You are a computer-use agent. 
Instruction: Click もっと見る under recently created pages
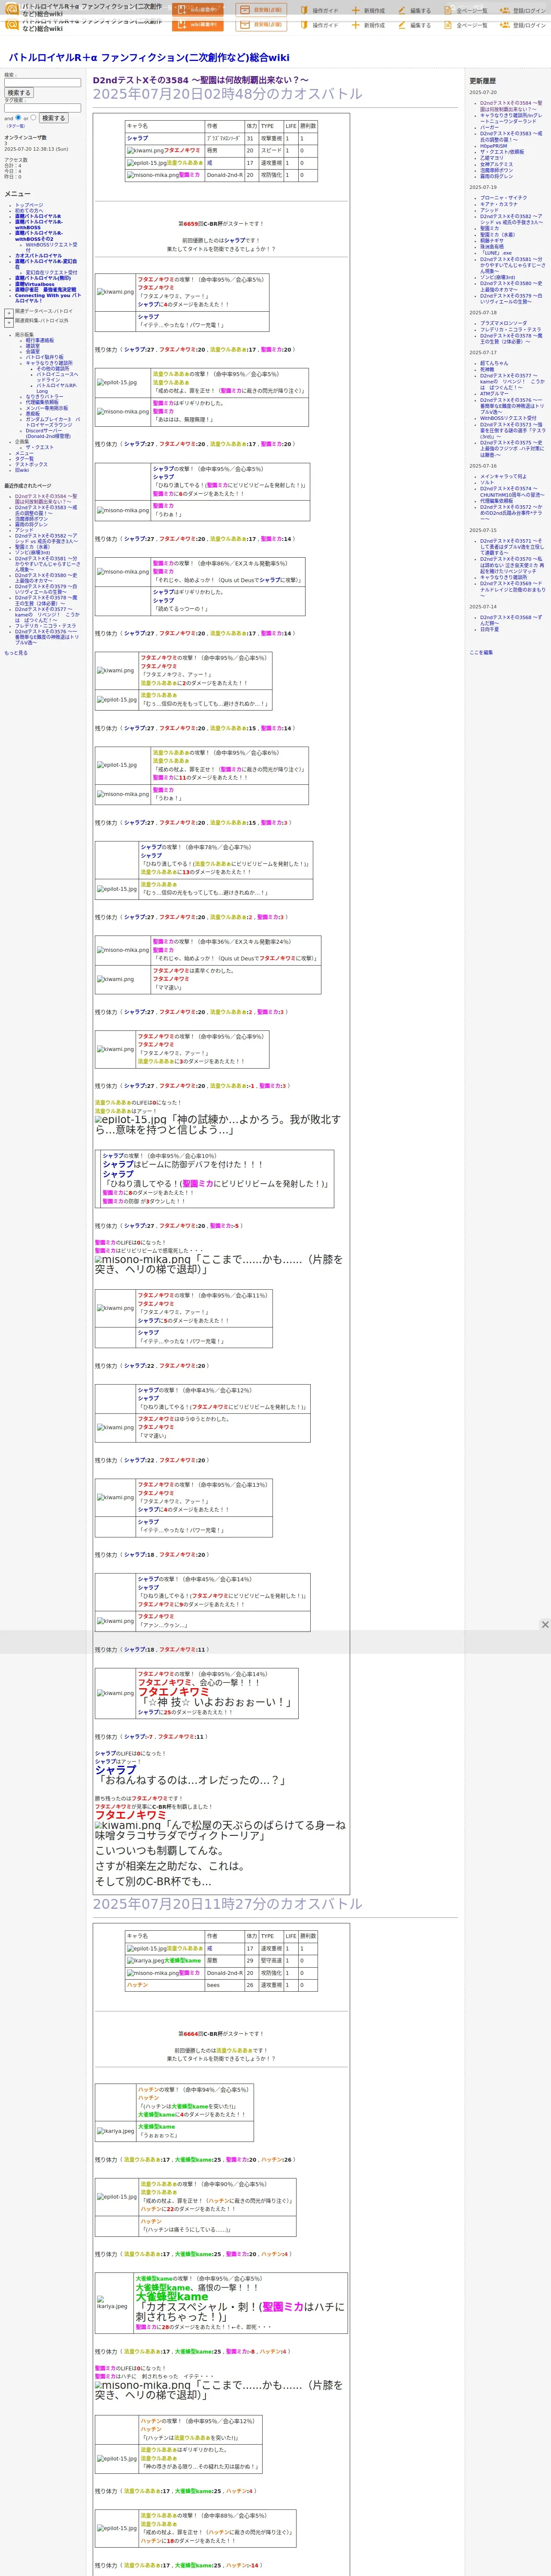[x=16, y=653]
